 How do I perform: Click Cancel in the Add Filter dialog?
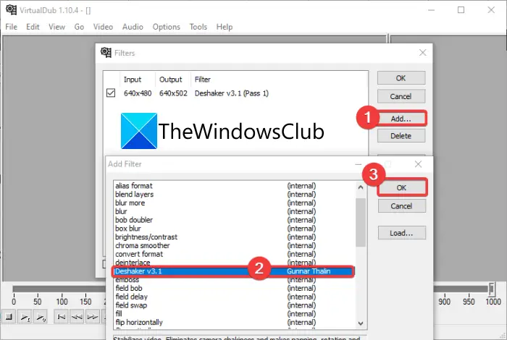(x=401, y=206)
